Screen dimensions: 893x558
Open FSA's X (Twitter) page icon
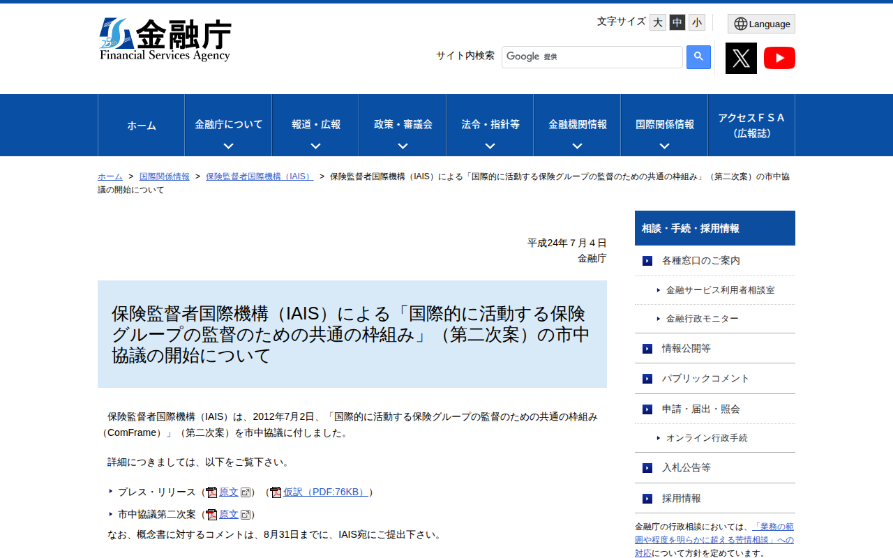[x=740, y=58]
